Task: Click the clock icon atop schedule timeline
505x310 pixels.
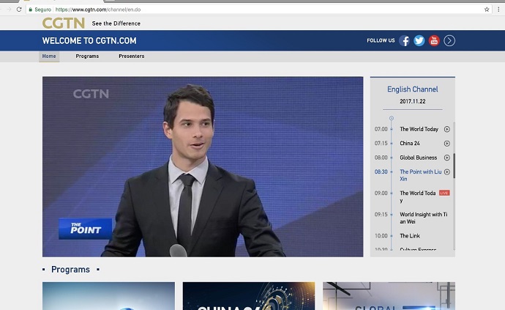Action: tap(392, 118)
